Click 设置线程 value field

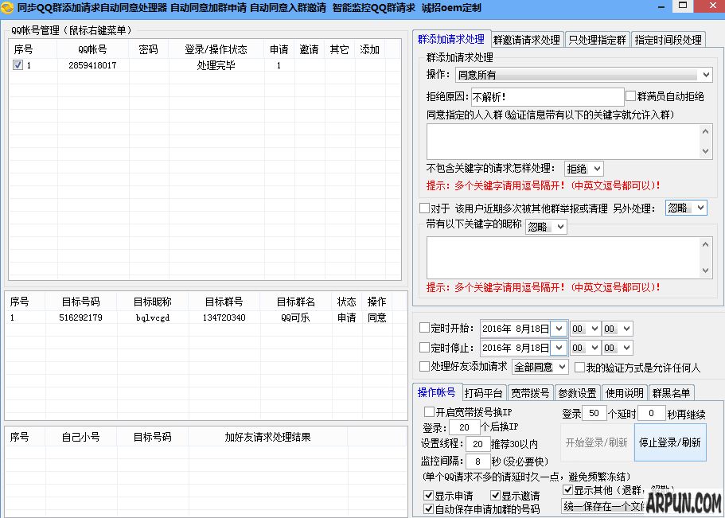click(477, 444)
